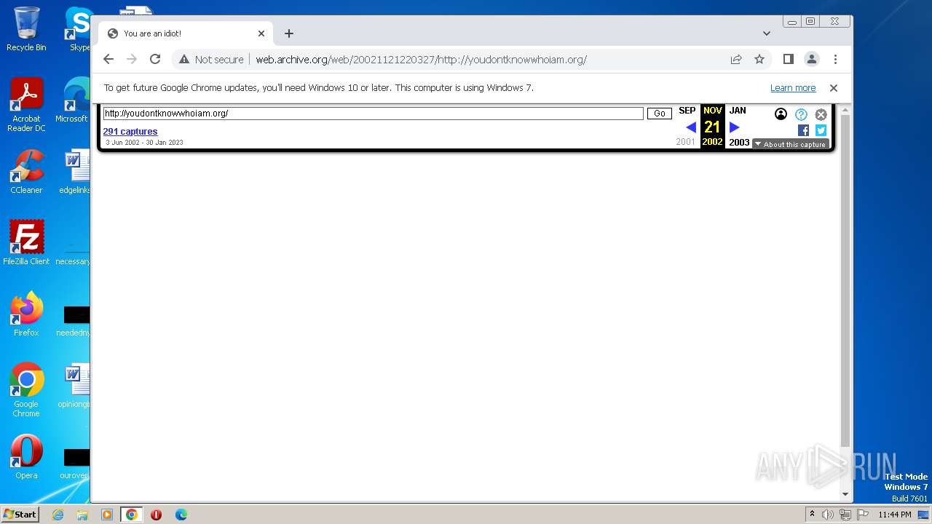Close the Wayback toolbar
This screenshot has width=932, height=524.
(x=821, y=114)
